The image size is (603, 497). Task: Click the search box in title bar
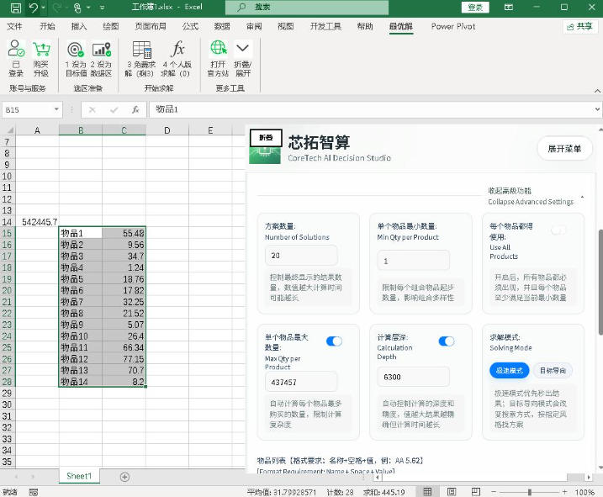(307, 7)
